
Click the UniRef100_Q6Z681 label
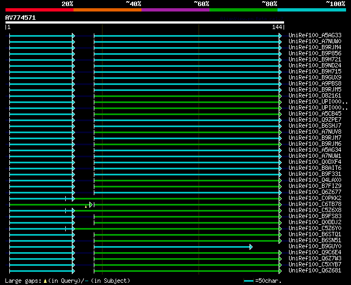(x=315, y=271)
